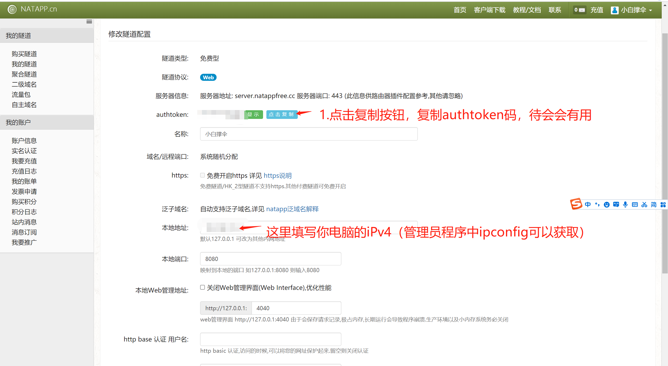This screenshot has width=668, height=366.
Task: Open 购买隧道 in sidebar
Action: tap(24, 54)
